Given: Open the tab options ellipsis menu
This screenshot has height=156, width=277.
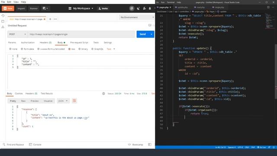Looking at the screenshot, I should (55, 19).
